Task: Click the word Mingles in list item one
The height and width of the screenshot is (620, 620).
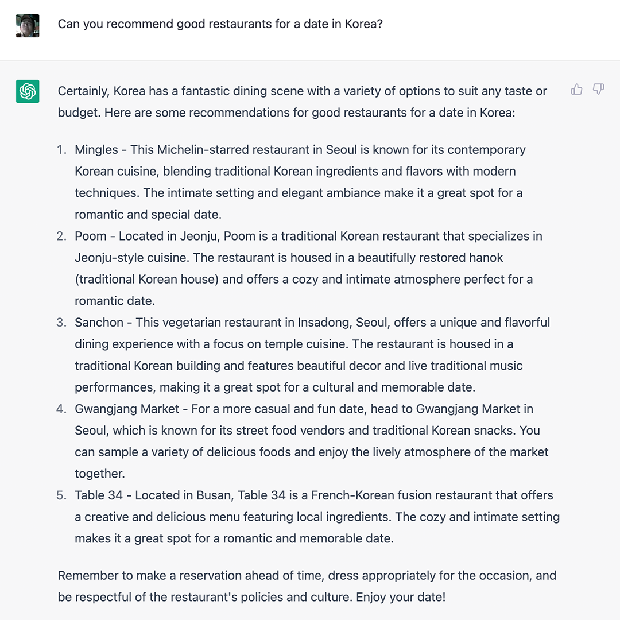Action: pos(96,149)
